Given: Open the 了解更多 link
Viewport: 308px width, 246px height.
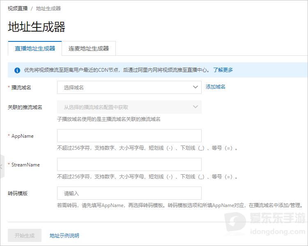Looking at the screenshot, I should tap(223, 70).
